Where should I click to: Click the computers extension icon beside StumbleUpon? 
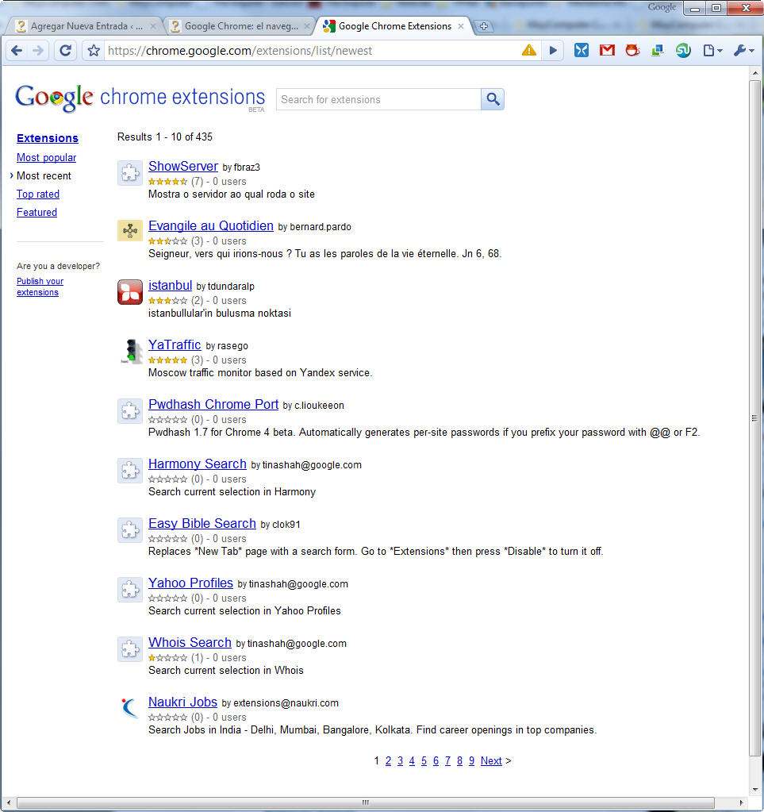pyautogui.click(x=658, y=50)
